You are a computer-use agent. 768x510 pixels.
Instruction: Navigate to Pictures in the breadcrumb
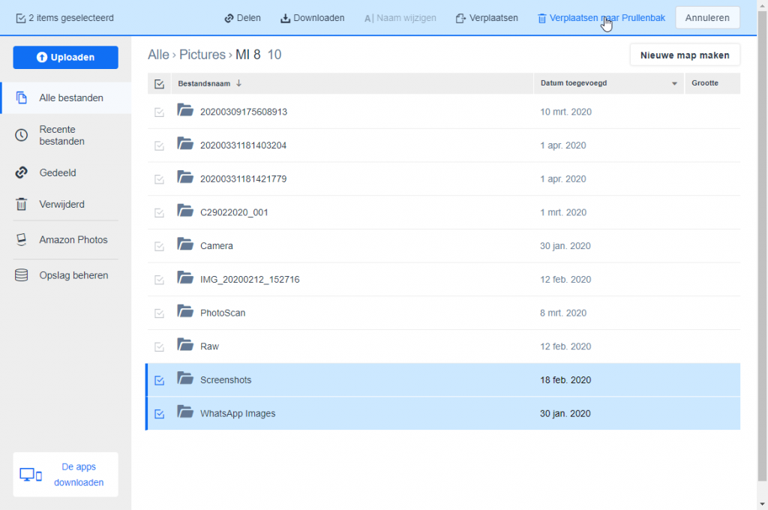pyautogui.click(x=202, y=55)
